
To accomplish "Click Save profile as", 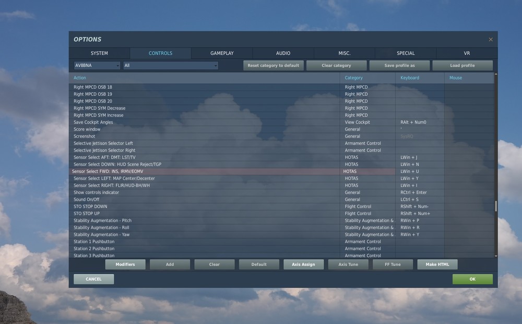I will coord(400,65).
